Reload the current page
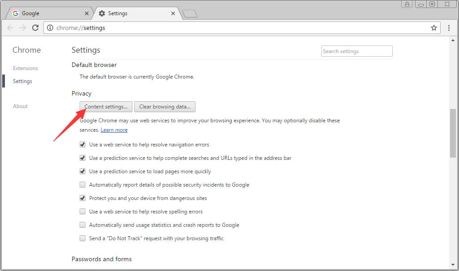Image resolution: width=459 pixels, height=271 pixels. pyautogui.click(x=35, y=28)
